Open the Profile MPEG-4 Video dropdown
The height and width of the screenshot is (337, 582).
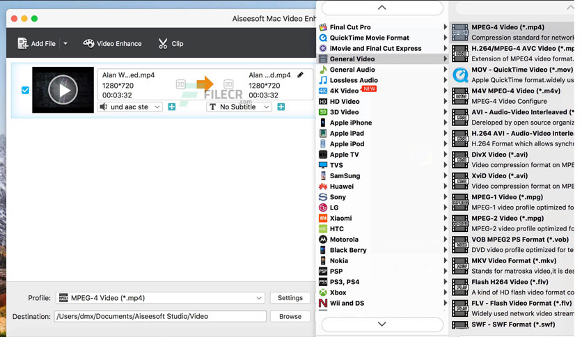pyautogui.click(x=160, y=297)
